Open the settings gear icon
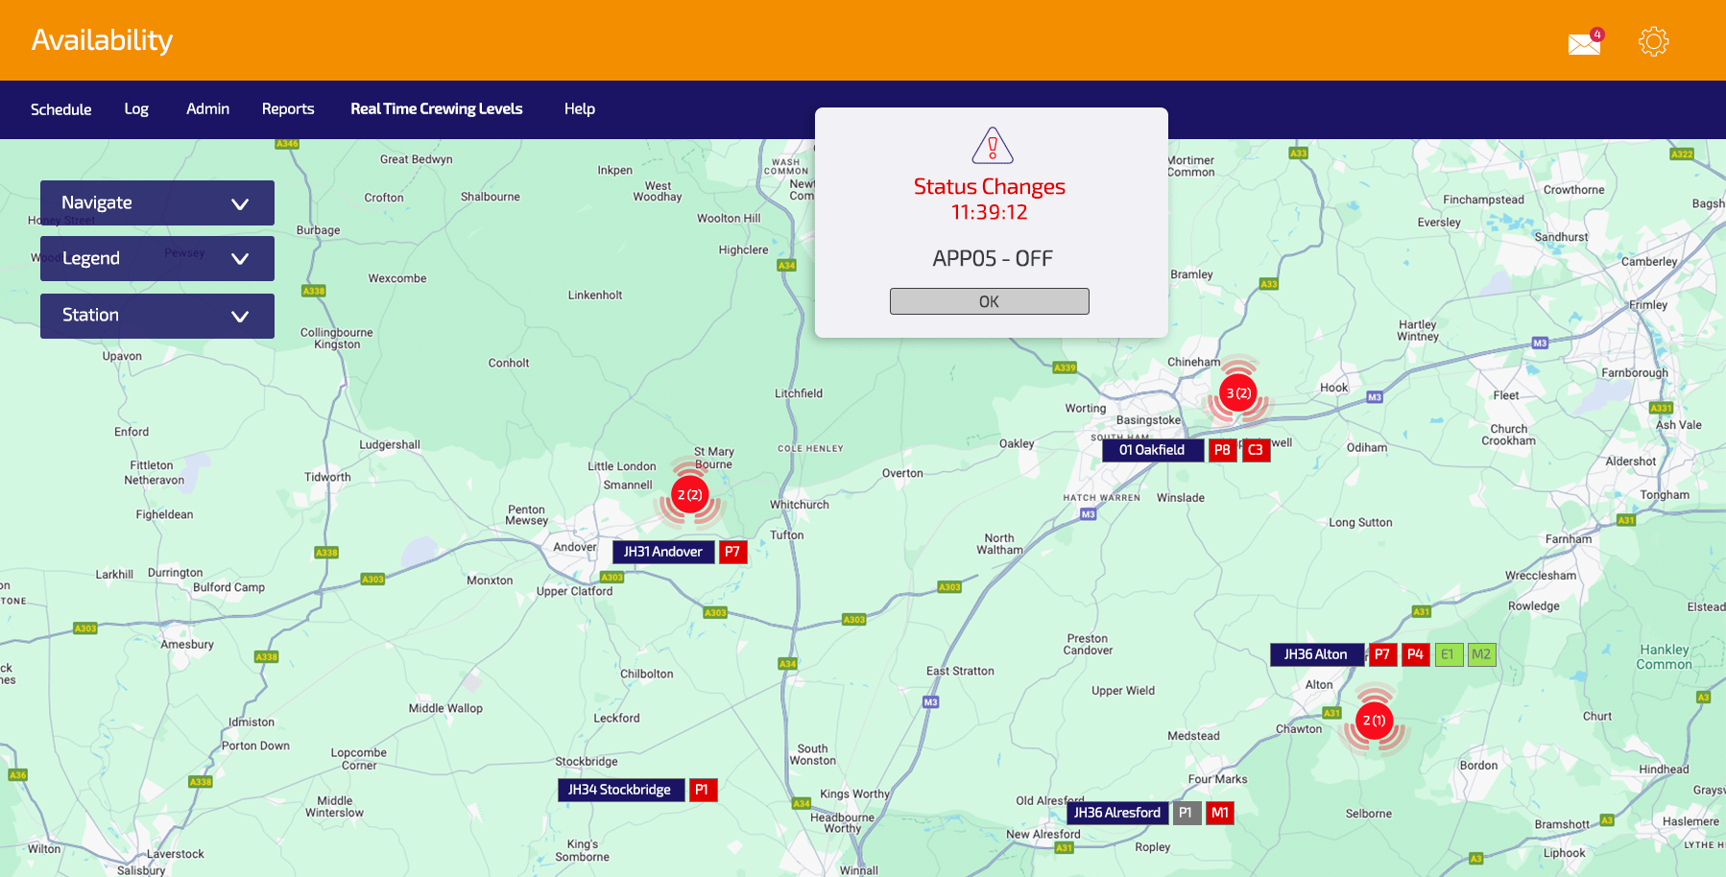Screen dimensions: 1726x877 click(1653, 41)
